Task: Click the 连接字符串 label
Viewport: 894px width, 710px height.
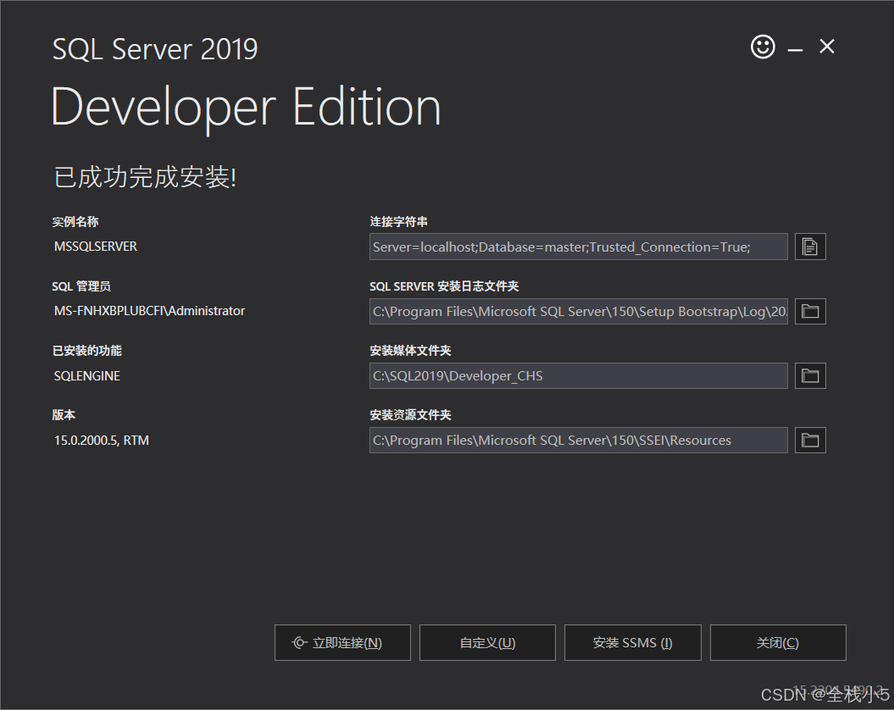Action: (398, 222)
